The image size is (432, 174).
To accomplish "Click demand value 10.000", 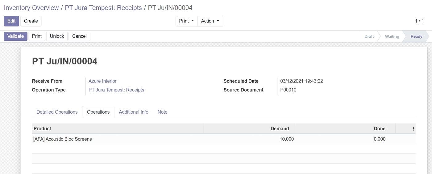I will coord(287,139).
